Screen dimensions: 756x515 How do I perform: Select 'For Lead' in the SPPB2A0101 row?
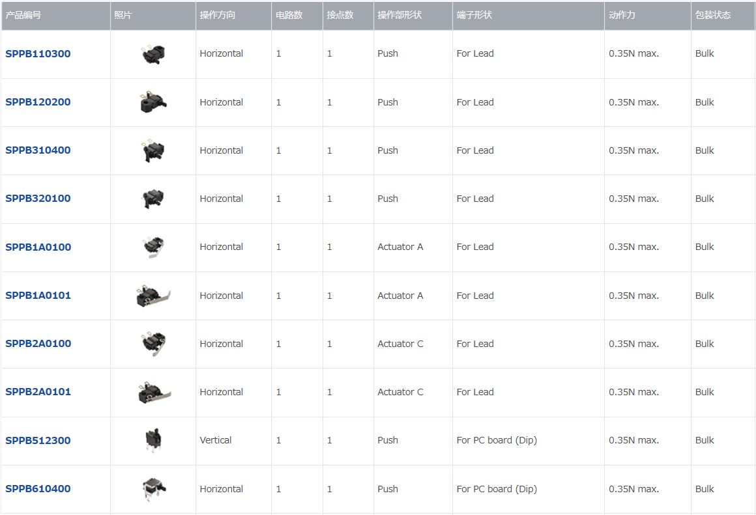coord(475,392)
